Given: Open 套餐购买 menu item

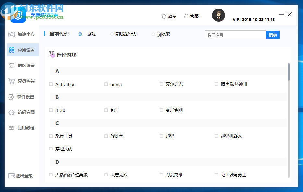Looking at the screenshot, I should pyautogui.click(x=23, y=81).
